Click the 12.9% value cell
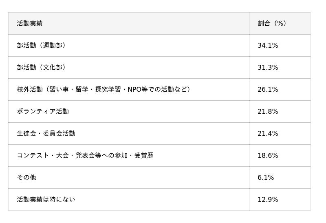The height and width of the screenshot is (223, 326). [x=268, y=200]
